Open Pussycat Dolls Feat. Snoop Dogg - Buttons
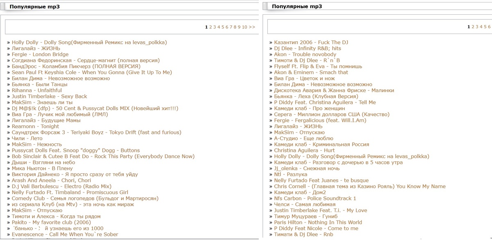Image resolution: width=492 pixels, height=240 pixels. click(76, 150)
